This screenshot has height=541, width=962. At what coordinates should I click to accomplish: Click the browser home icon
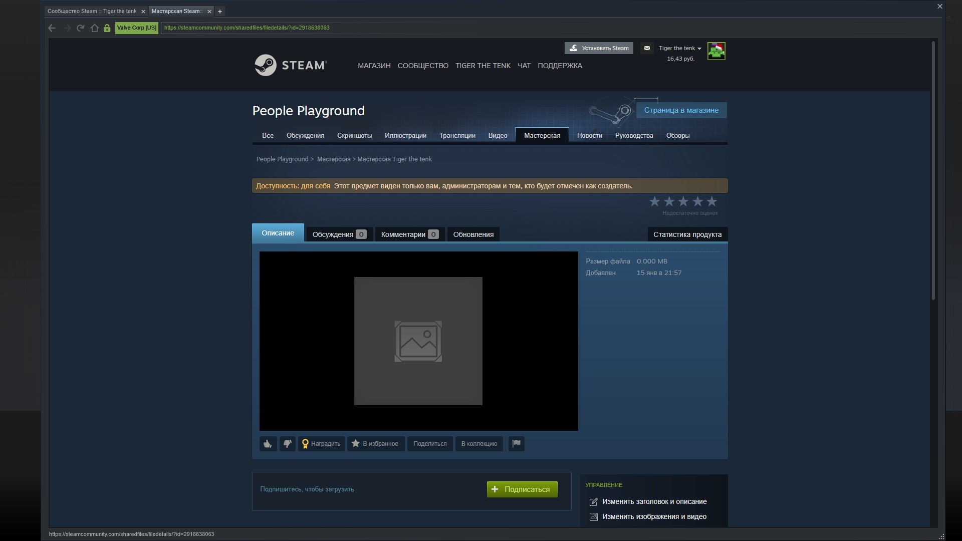(x=95, y=28)
